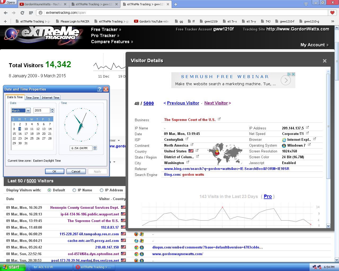This screenshot has width=339, height=271.
Task: Show more bookmarks with the chevron
Action: tap(333, 21)
